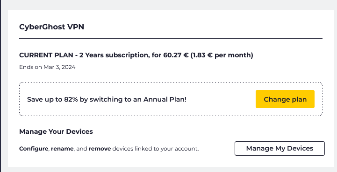Click the 1.83 € per month text

(222, 55)
